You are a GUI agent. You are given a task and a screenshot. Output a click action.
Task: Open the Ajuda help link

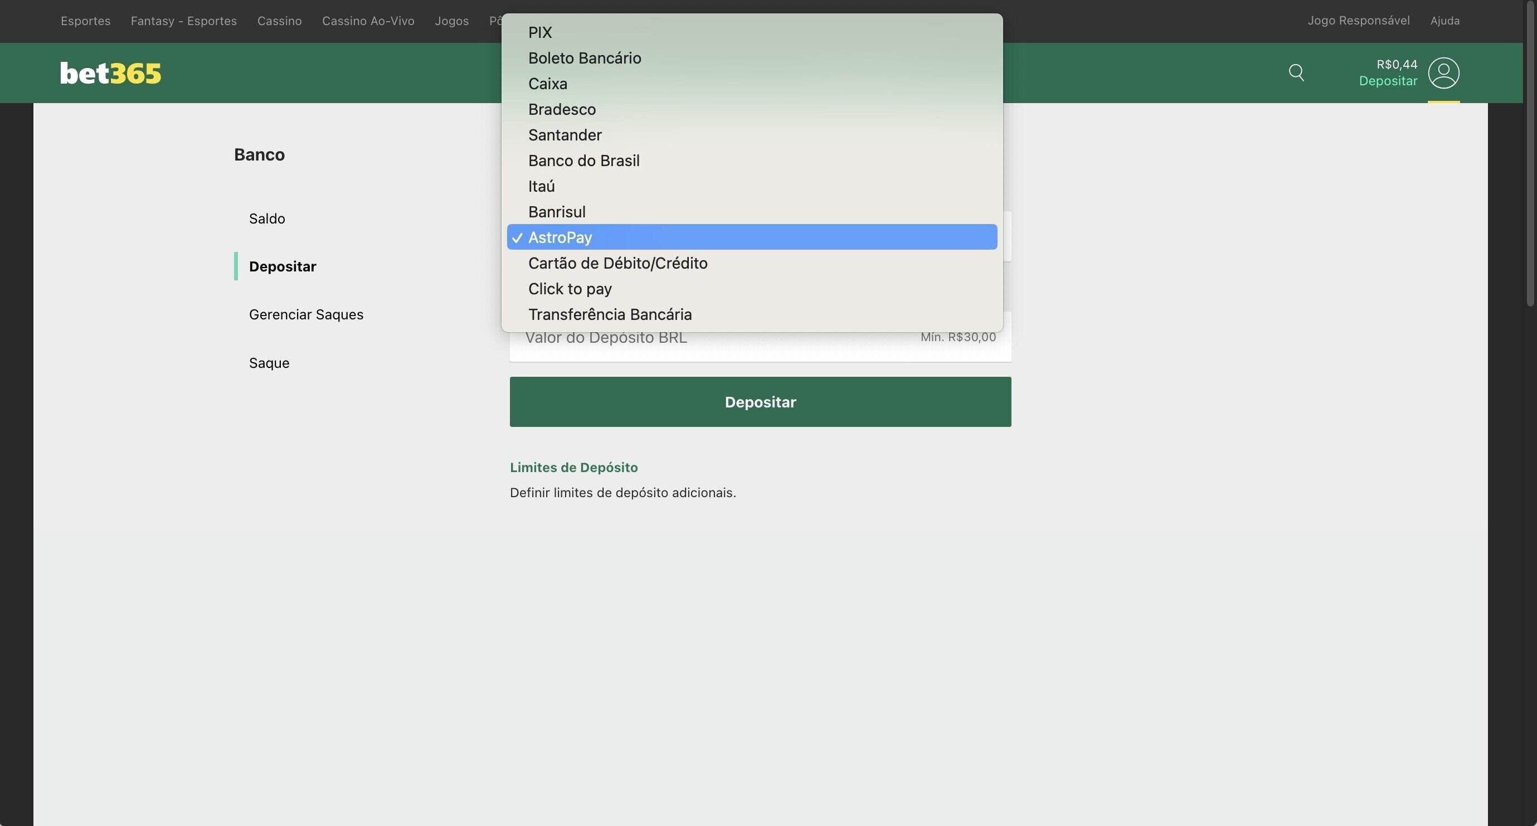[1444, 21]
